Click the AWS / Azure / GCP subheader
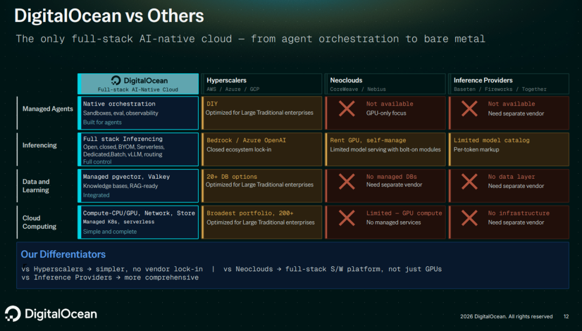 233,89
